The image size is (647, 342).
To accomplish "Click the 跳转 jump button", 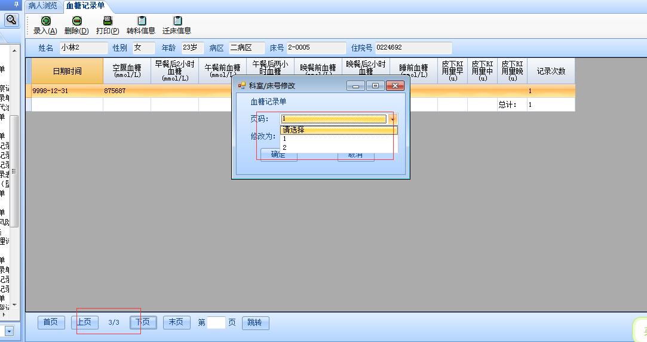I will point(256,323).
